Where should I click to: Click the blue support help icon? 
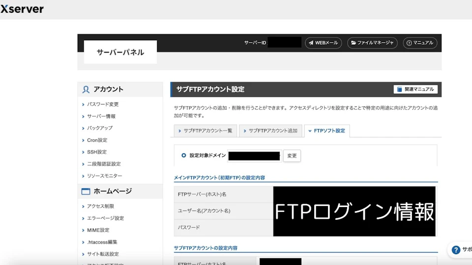(x=456, y=250)
